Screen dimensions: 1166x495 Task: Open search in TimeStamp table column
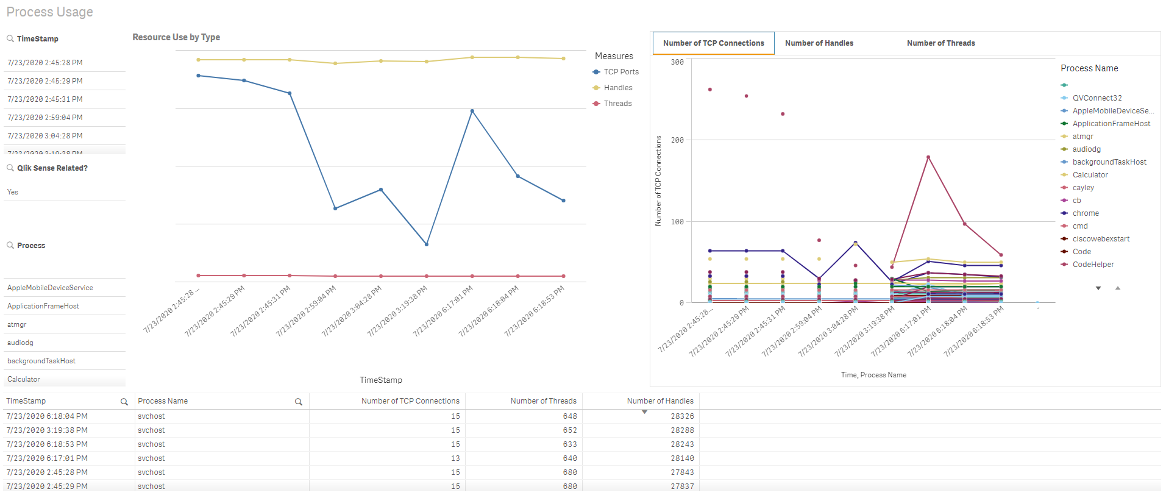click(124, 402)
